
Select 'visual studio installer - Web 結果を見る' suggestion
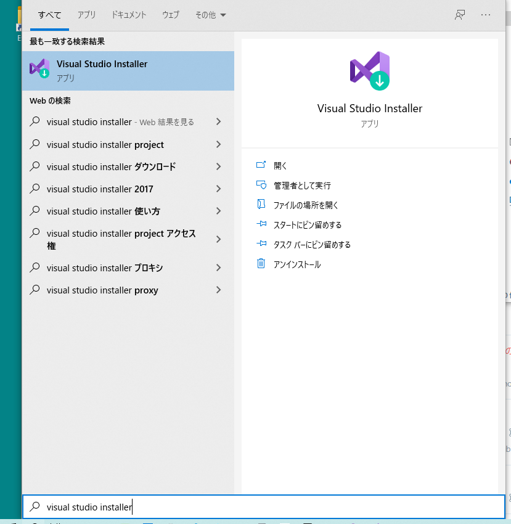(x=128, y=121)
